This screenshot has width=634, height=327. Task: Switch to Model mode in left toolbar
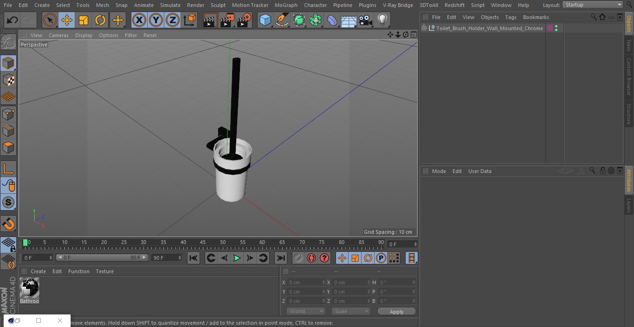click(8, 63)
